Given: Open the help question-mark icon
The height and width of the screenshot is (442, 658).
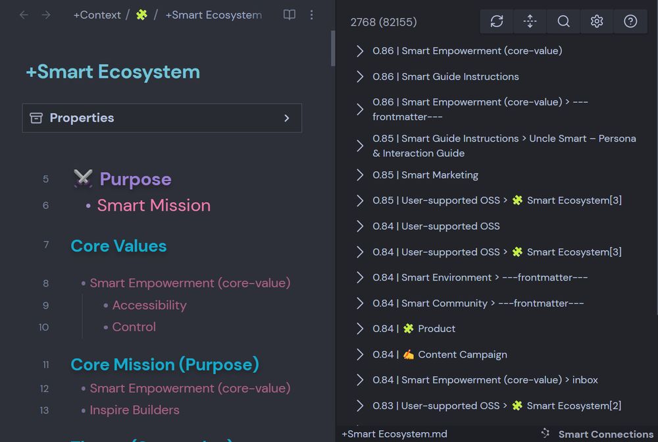Looking at the screenshot, I should pyautogui.click(x=630, y=22).
